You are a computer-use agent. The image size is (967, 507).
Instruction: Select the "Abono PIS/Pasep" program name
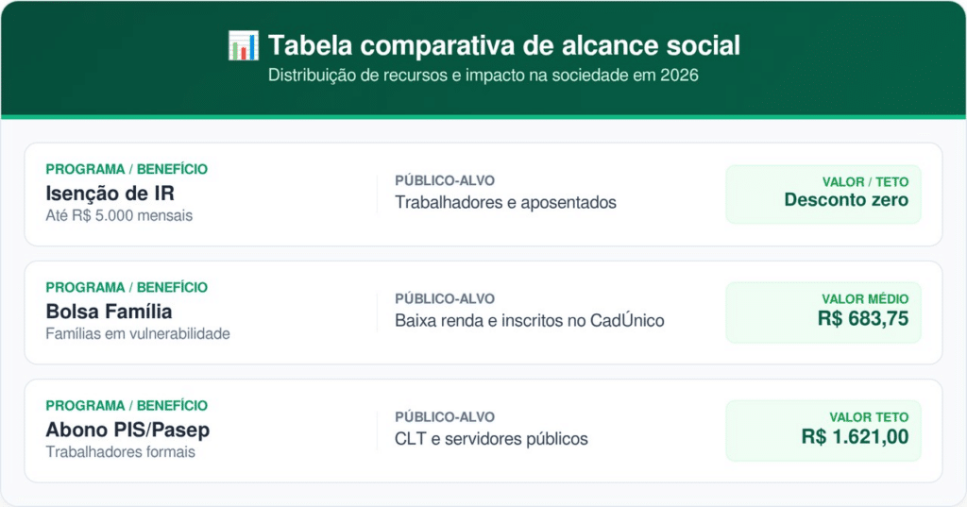(127, 430)
